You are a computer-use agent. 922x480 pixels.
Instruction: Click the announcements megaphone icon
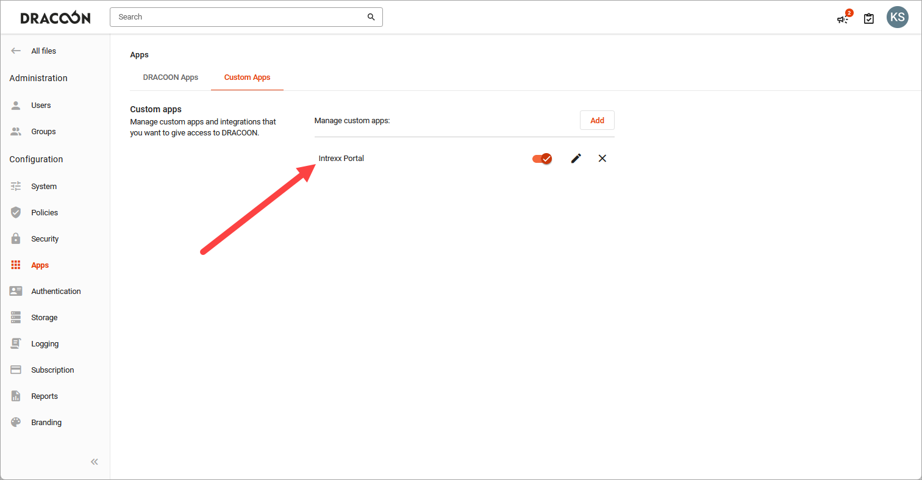(843, 19)
